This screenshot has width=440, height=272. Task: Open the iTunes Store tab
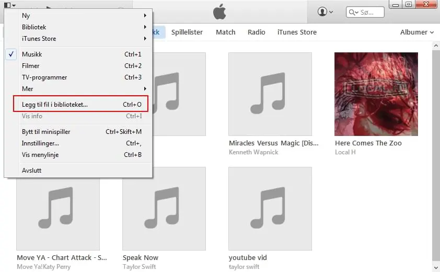pyautogui.click(x=297, y=32)
